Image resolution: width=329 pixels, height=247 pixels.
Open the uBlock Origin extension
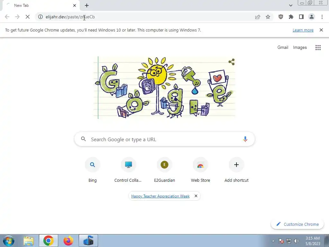281,17
